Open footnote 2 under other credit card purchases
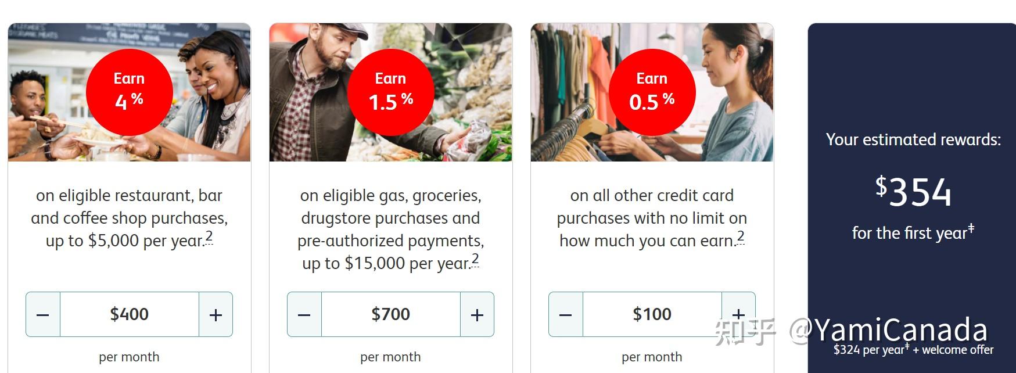The height and width of the screenshot is (373, 1016). point(741,236)
